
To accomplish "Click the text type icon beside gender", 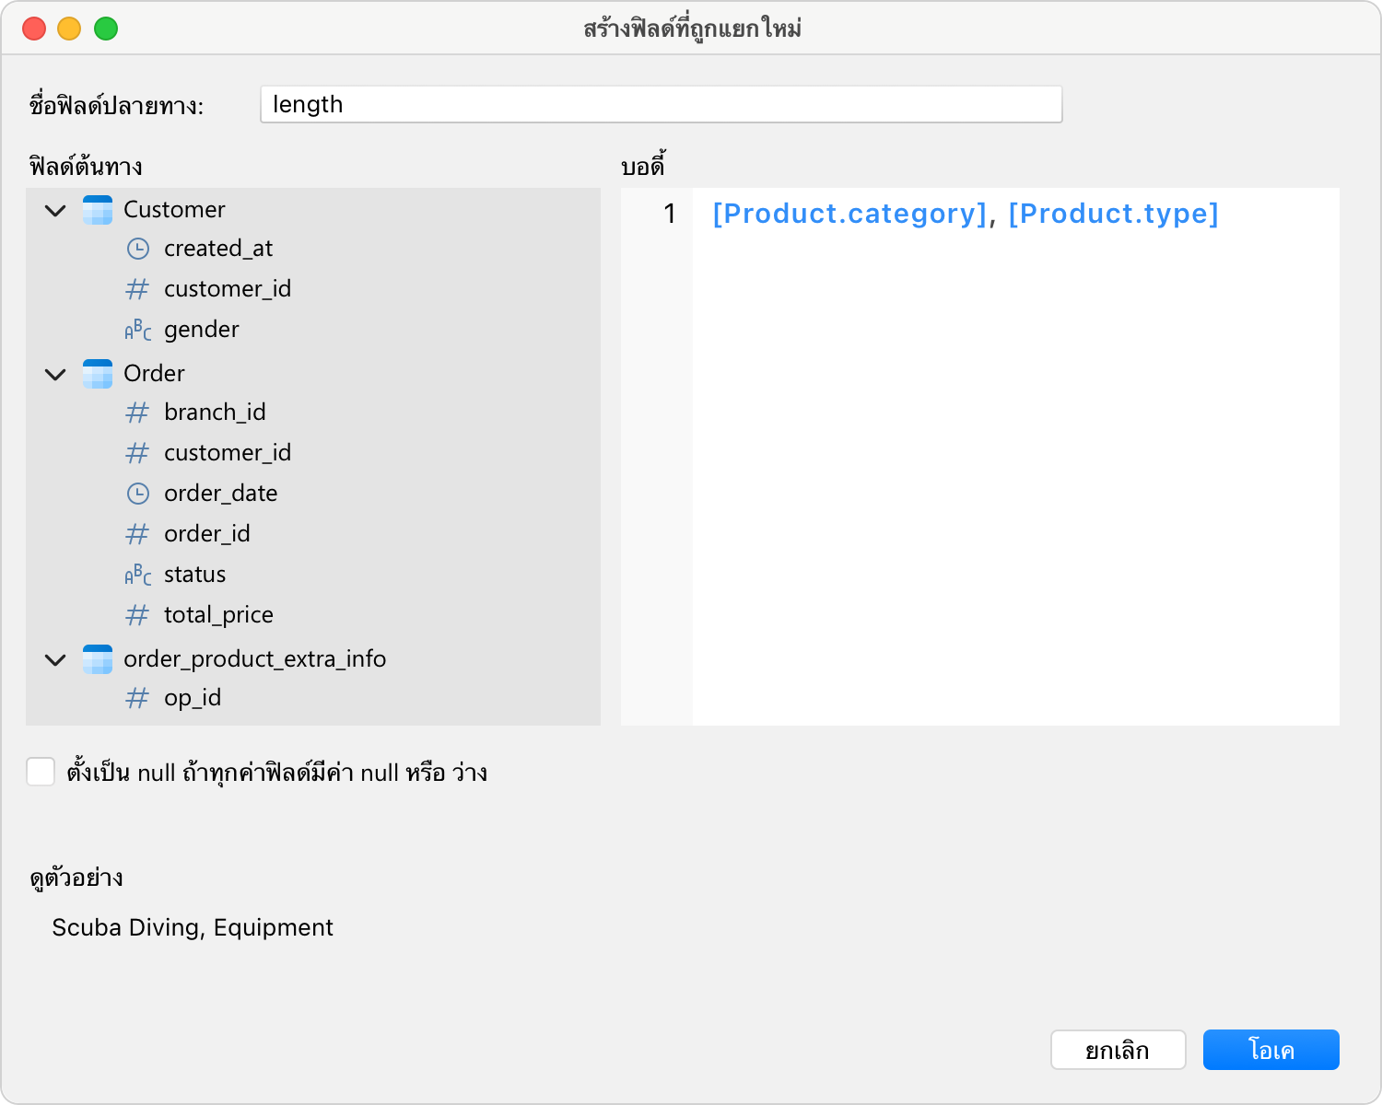I will point(137,330).
